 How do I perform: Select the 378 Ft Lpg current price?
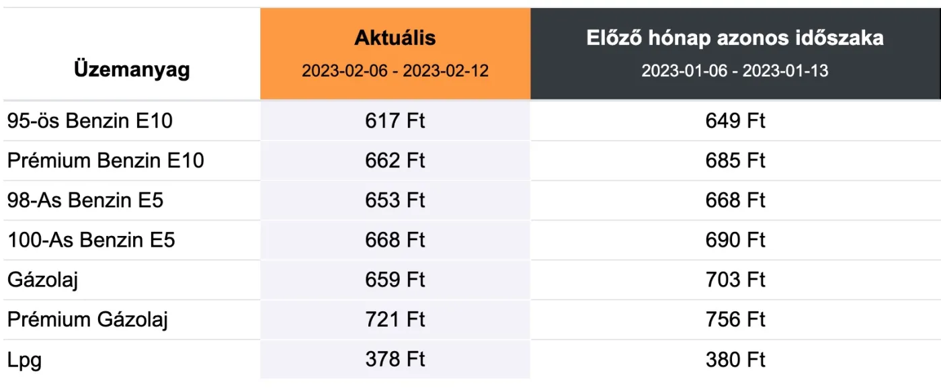(395, 360)
